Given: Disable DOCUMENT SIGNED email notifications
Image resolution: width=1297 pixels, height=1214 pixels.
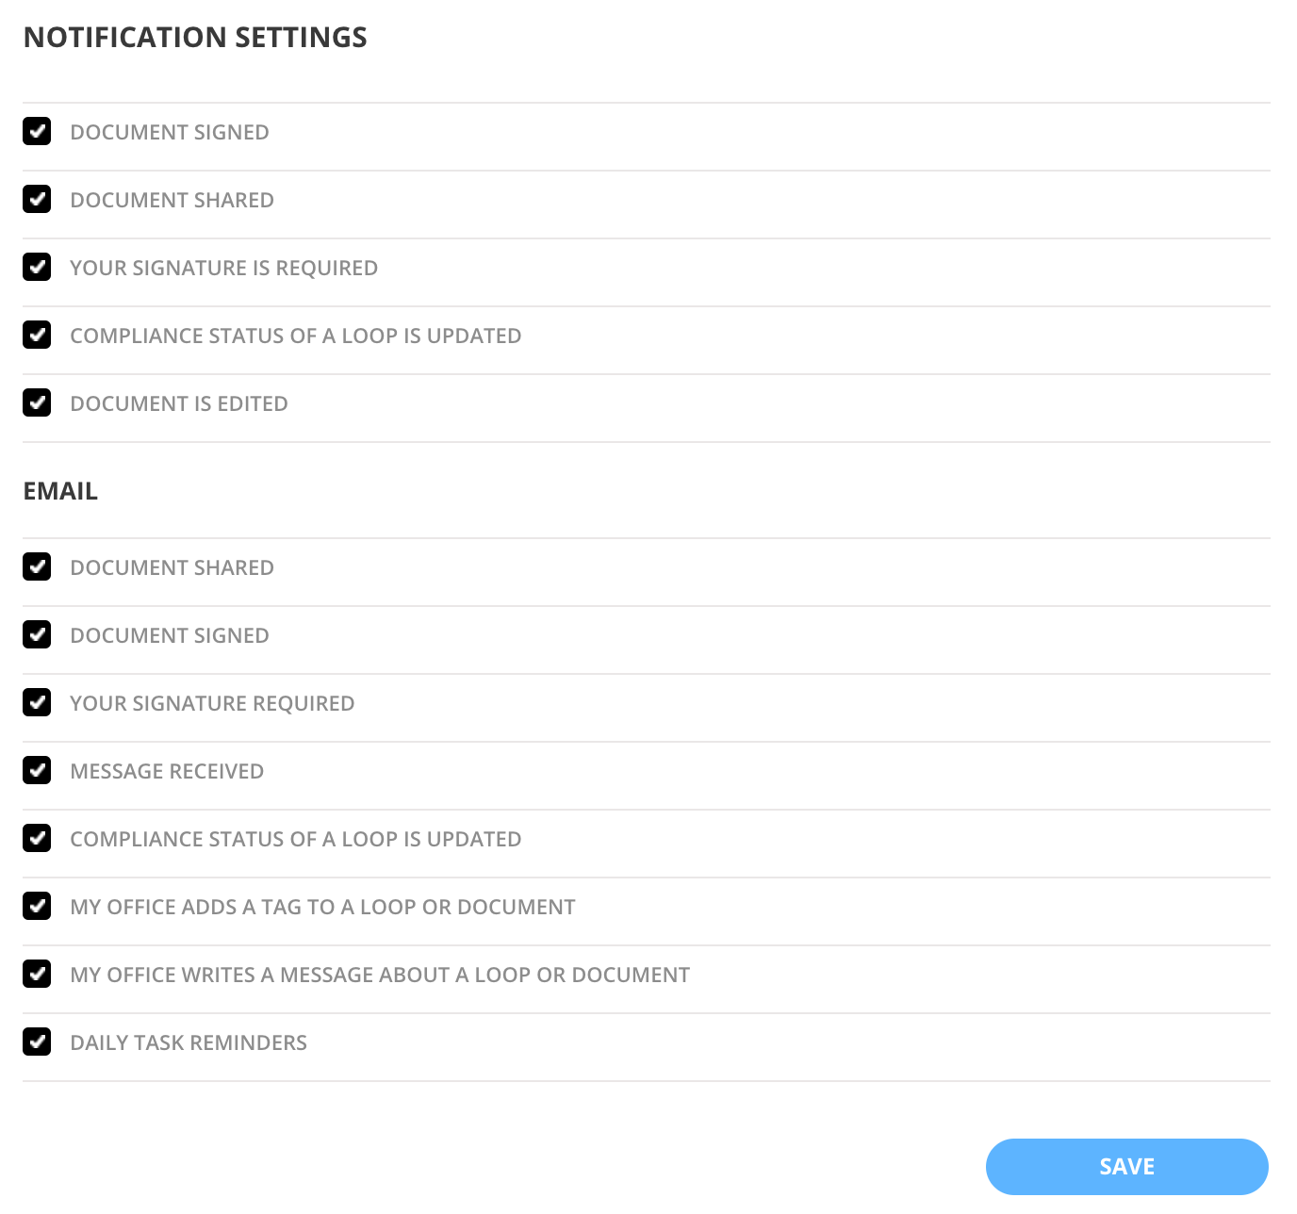Looking at the screenshot, I should pos(37,635).
